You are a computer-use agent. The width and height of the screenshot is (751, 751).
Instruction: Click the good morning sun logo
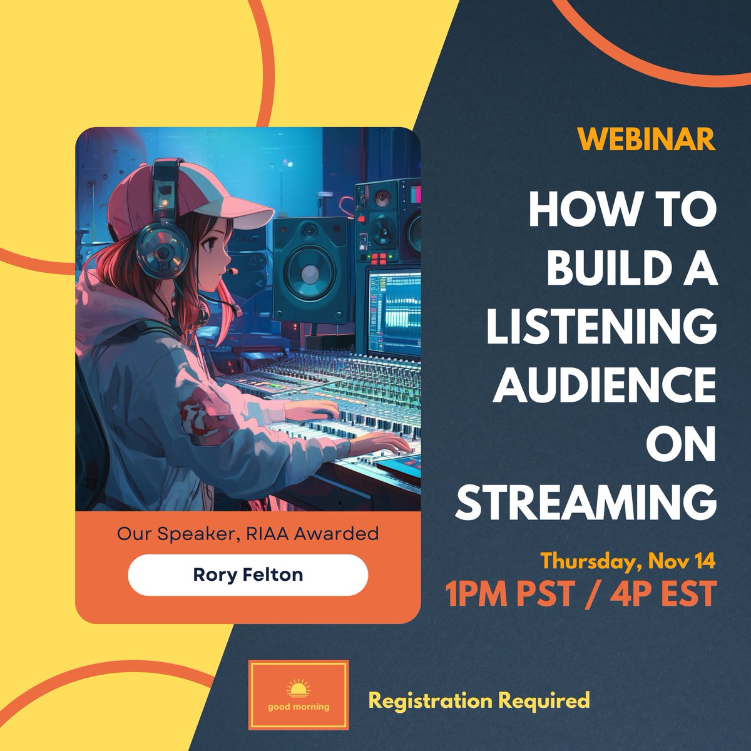(298, 695)
